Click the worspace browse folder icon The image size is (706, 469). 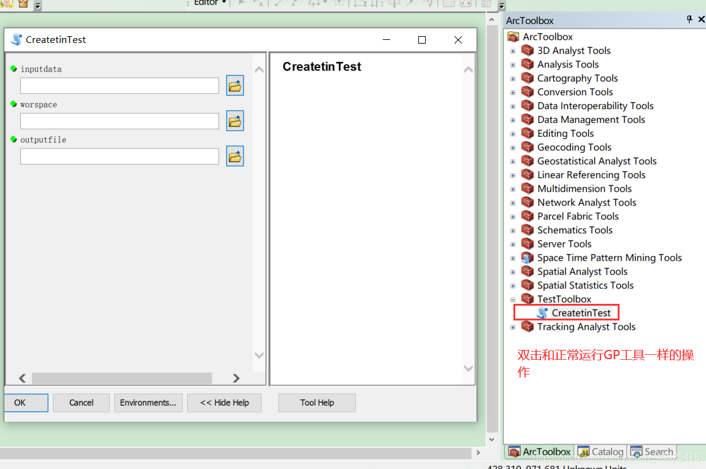[235, 121]
